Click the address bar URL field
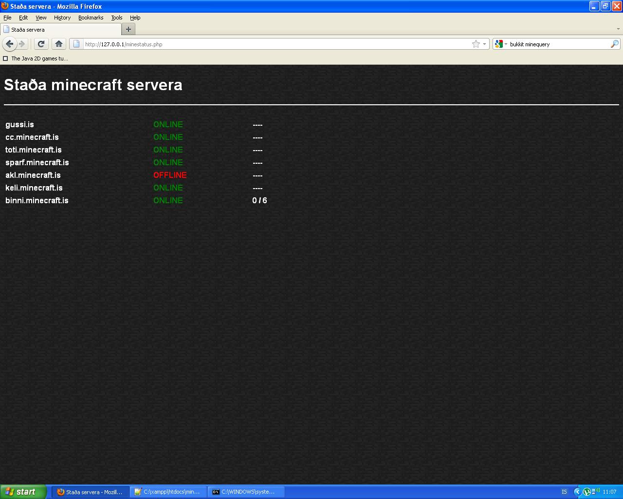The image size is (623, 499). [273, 44]
